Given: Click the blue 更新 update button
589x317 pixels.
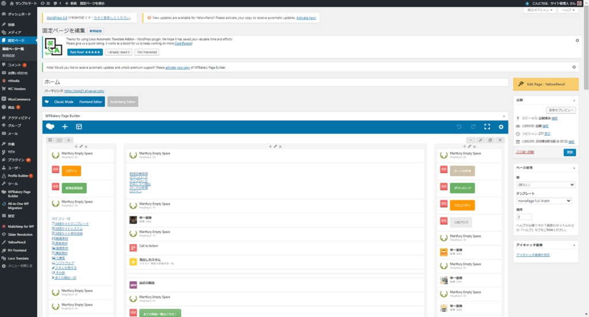Looking at the screenshot, I should [569, 152].
